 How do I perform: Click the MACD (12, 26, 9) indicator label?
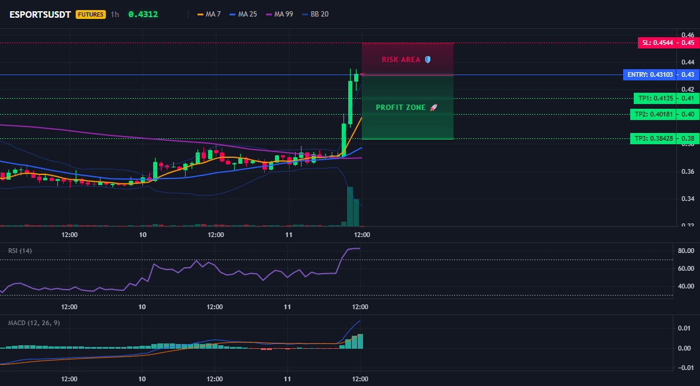click(34, 323)
